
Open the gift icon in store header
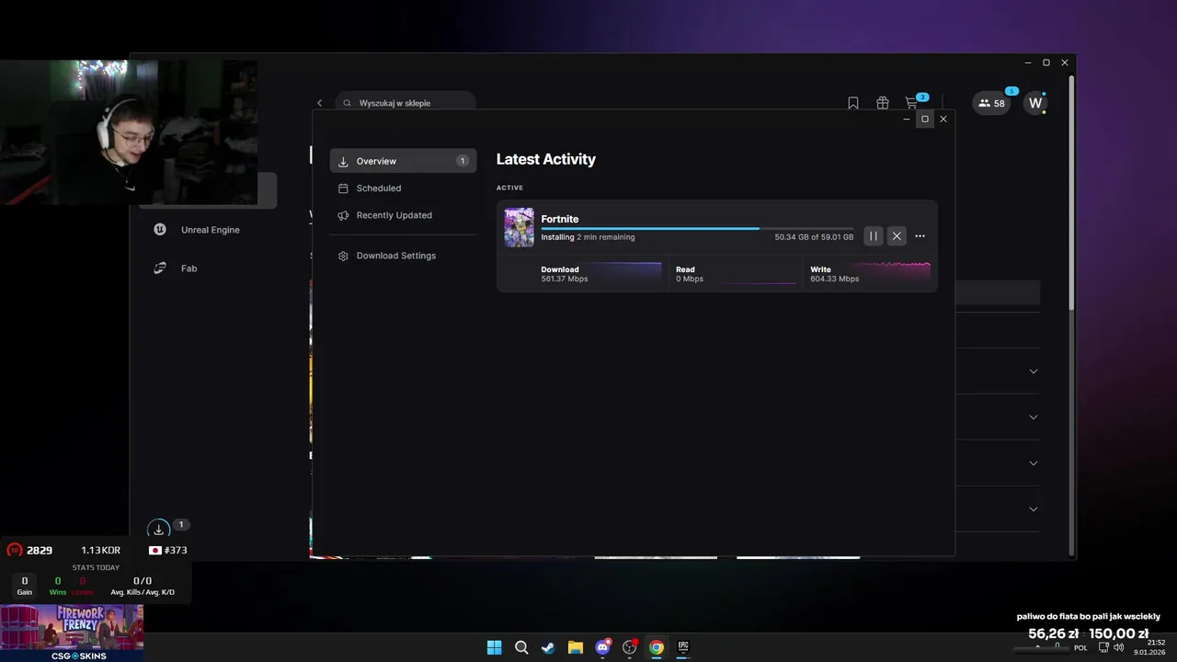[x=883, y=103]
